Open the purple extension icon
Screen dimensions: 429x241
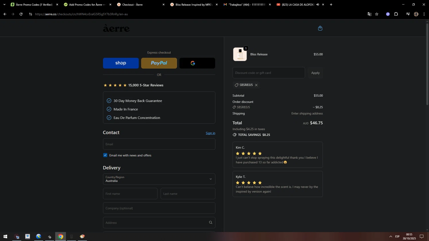388,14
